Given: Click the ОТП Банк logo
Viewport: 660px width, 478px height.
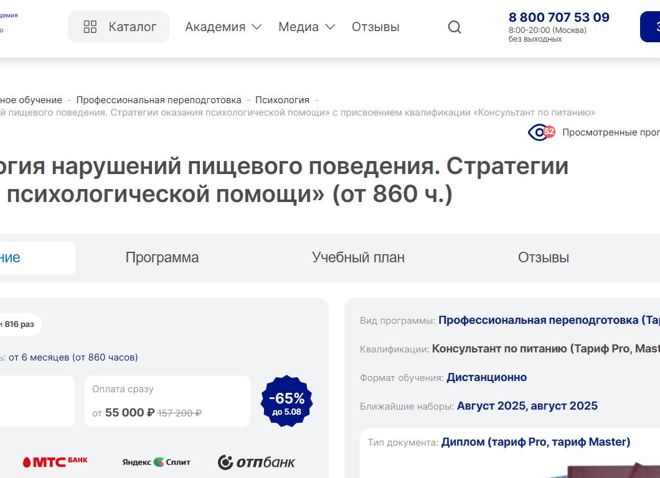Looking at the screenshot, I should [x=256, y=462].
